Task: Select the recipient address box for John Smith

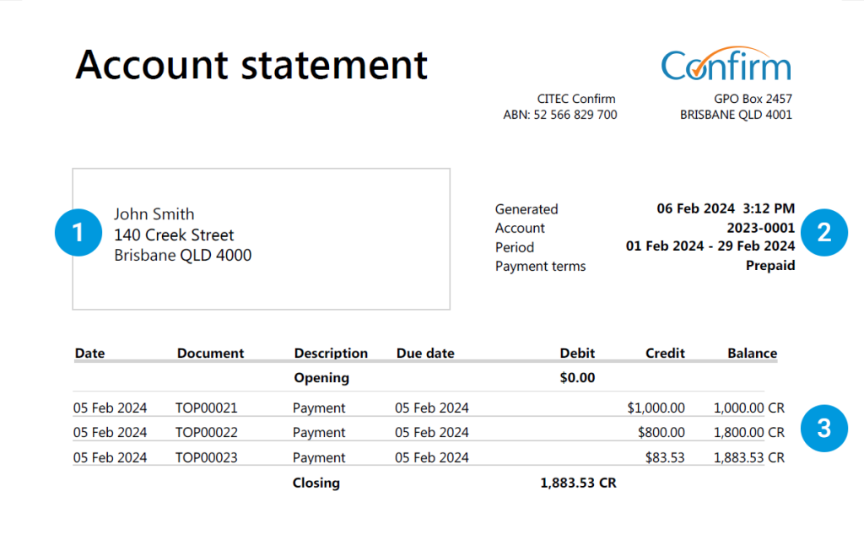Action: tap(261, 238)
